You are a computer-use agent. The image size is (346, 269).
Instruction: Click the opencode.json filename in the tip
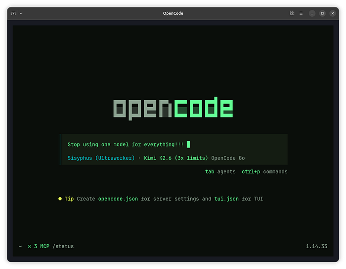click(x=118, y=199)
